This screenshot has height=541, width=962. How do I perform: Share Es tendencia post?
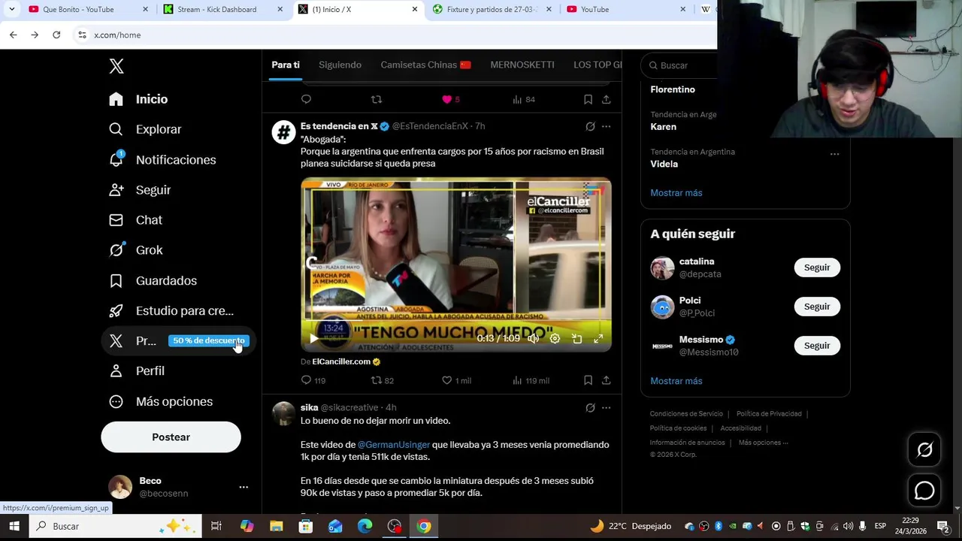[606, 381]
